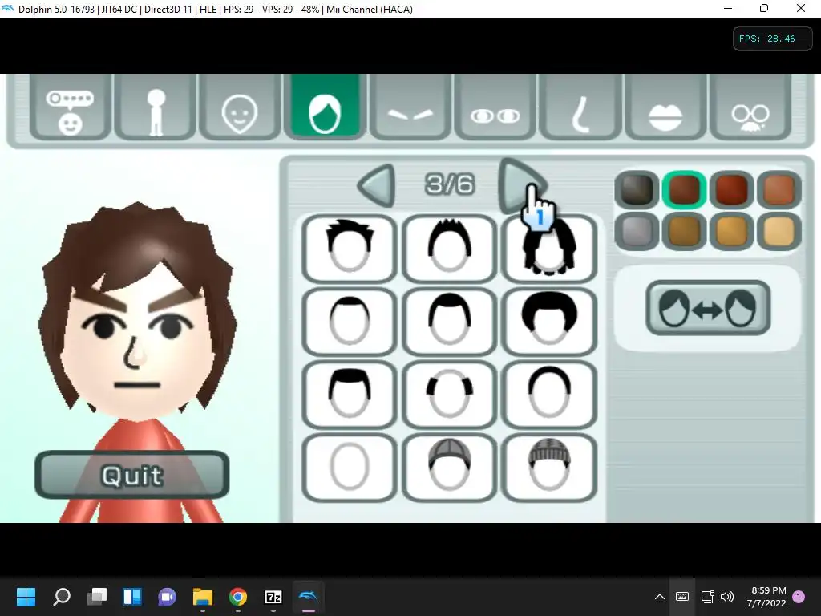Image resolution: width=821 pixels, height=616 pixels.
Task: Open 7-Zip from the taskbar
Action: [x=273, y=596]
